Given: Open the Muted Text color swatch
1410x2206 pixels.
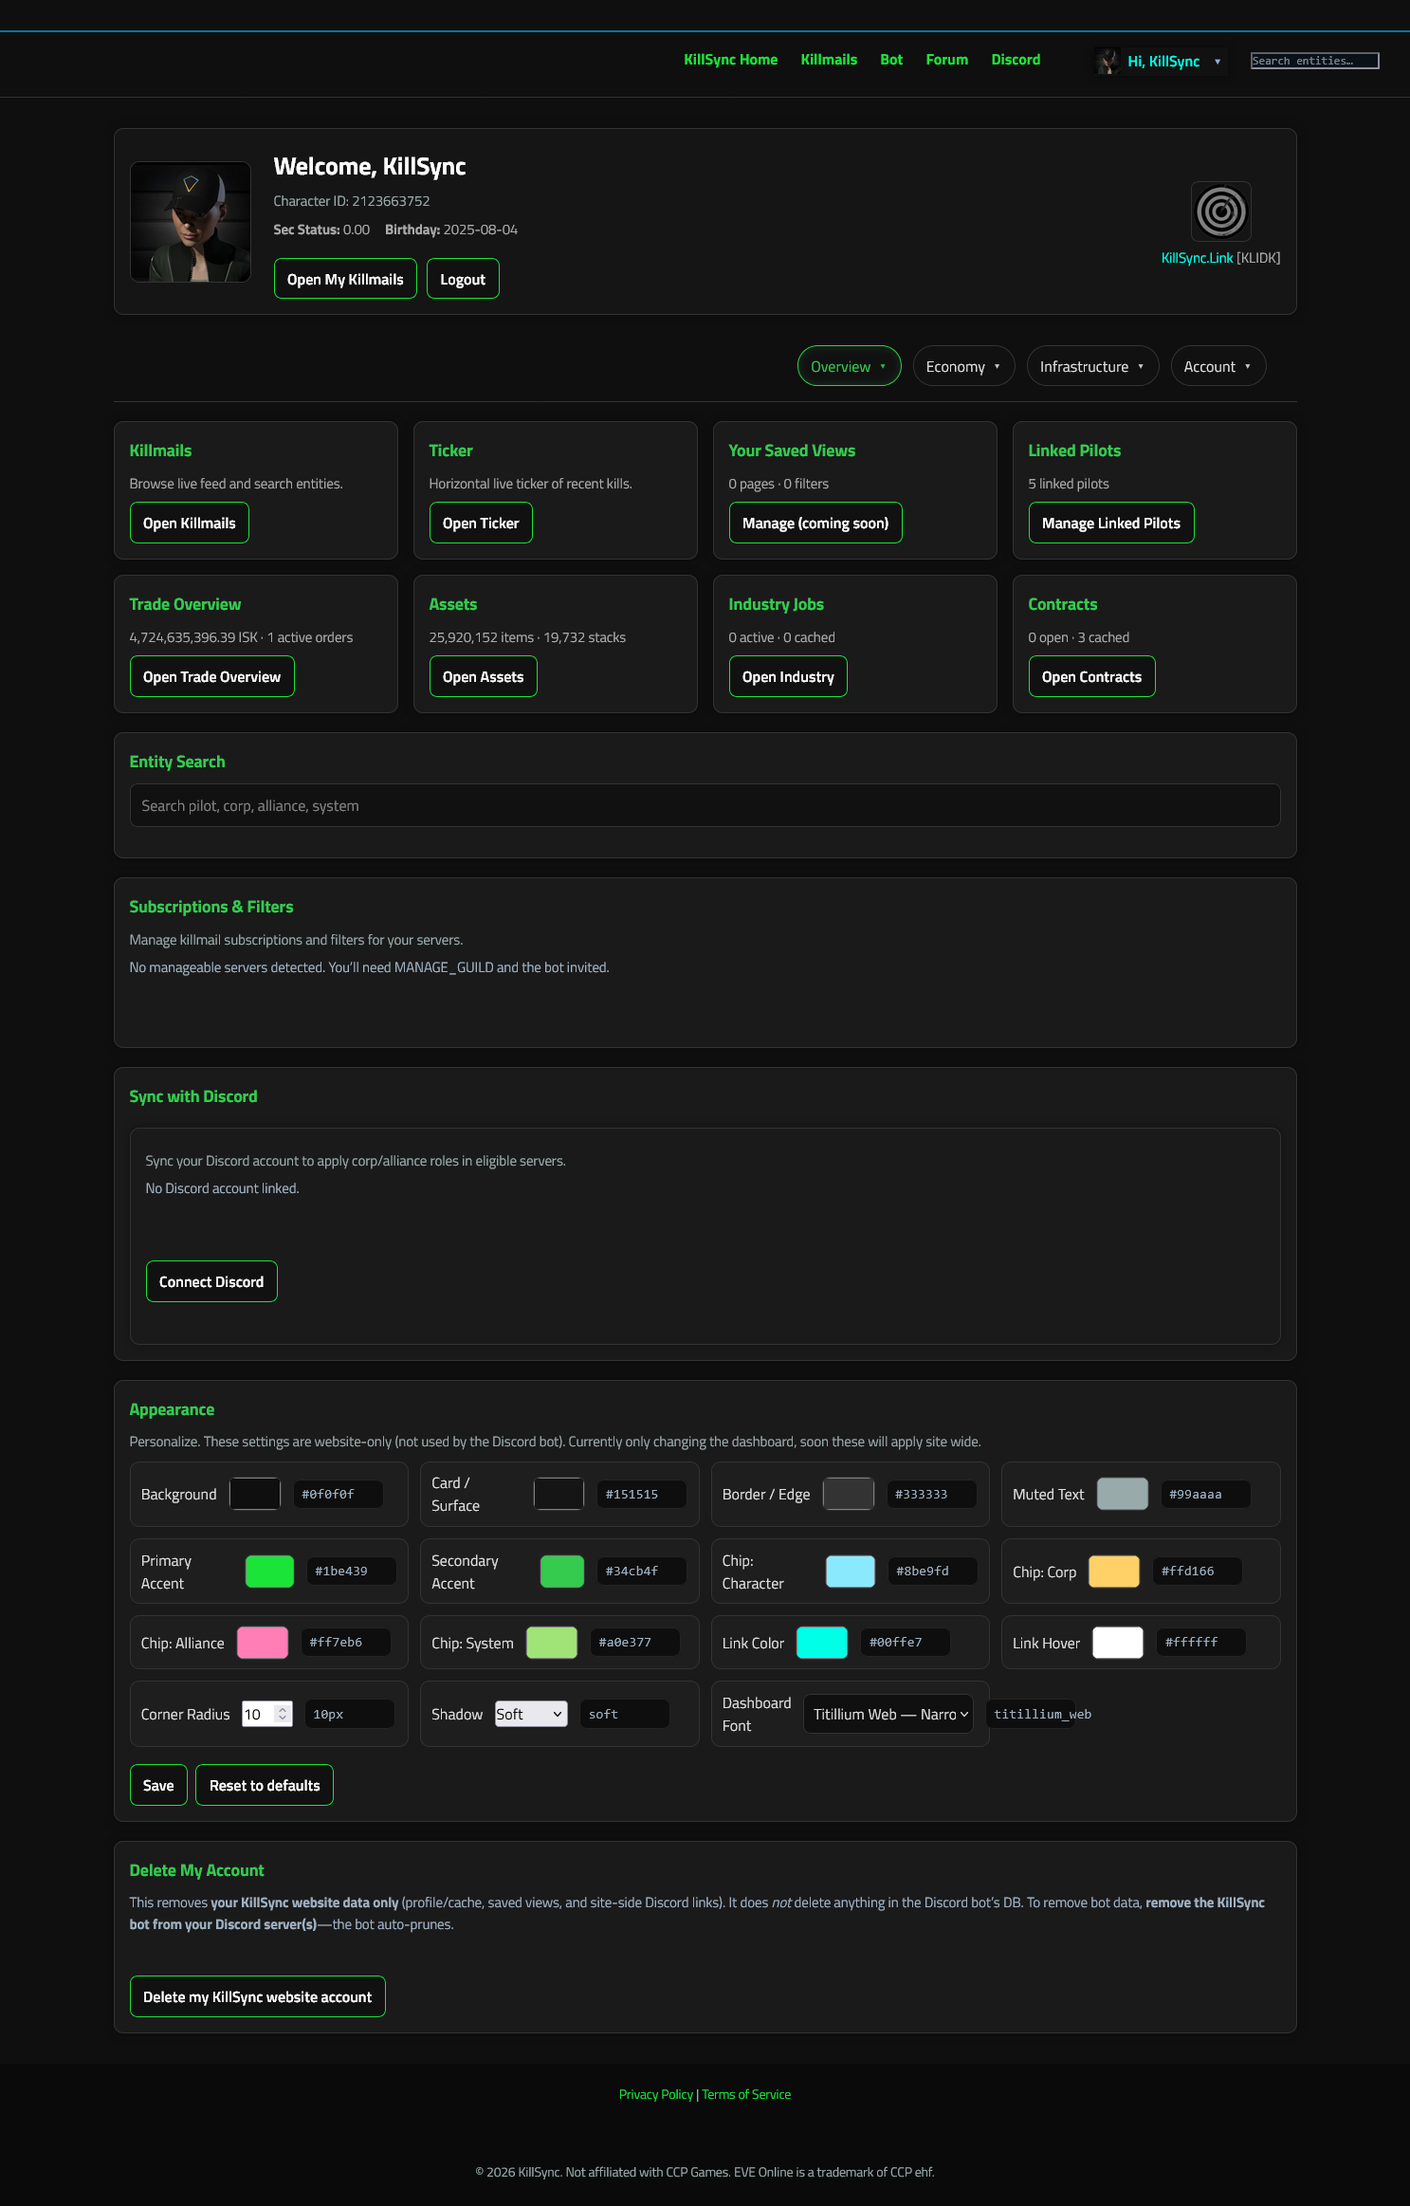Looking at the screenshot, I should [1123, 1494].
